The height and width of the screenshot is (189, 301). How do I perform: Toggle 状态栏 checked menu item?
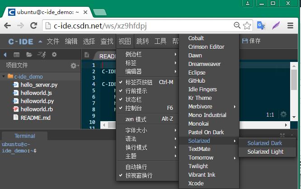pyautogui.click(x=148, y=99)
